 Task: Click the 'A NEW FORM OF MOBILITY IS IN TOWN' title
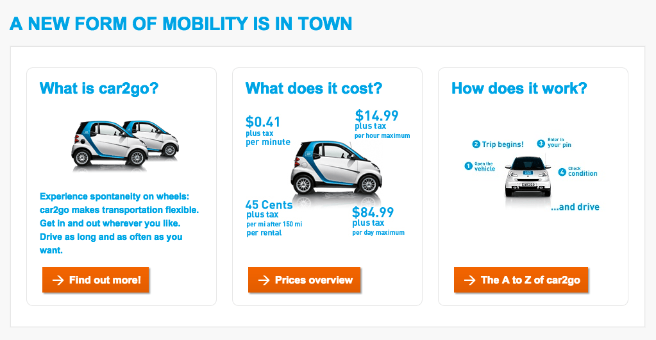click(181, 24)
